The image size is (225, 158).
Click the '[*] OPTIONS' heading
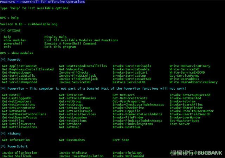pyautogui.click(x=11, y=30)
